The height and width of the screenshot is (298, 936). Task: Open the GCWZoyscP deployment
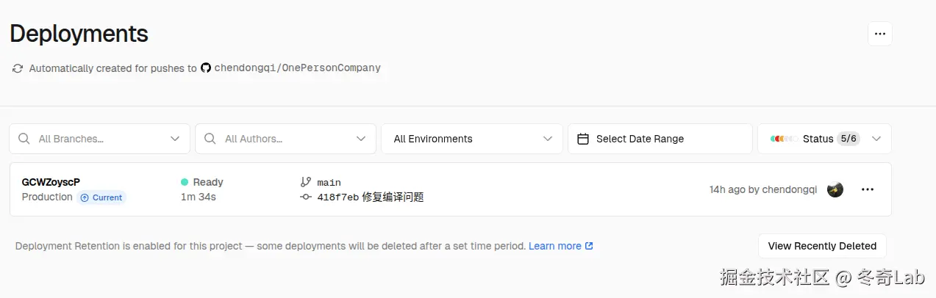(x=51, y=182)
